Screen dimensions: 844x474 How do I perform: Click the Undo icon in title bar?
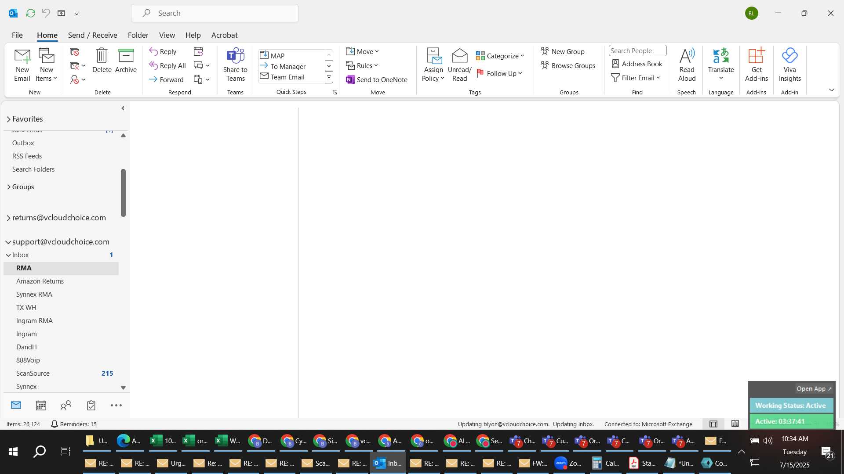point(46,13)
